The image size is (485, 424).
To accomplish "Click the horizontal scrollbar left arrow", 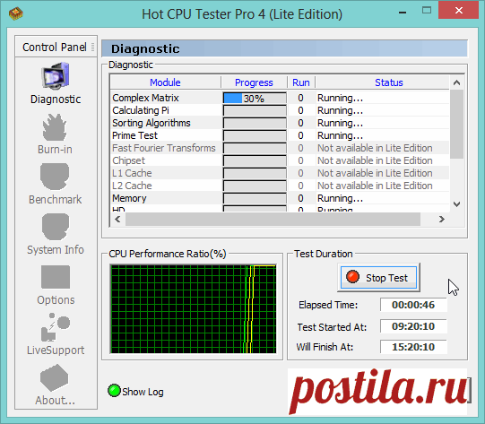I will 117,220.
